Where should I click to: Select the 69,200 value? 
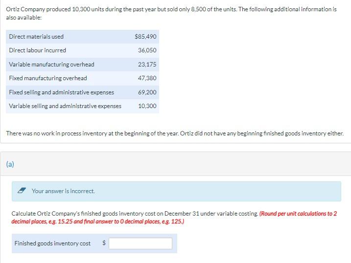click(x=147, y=92)
